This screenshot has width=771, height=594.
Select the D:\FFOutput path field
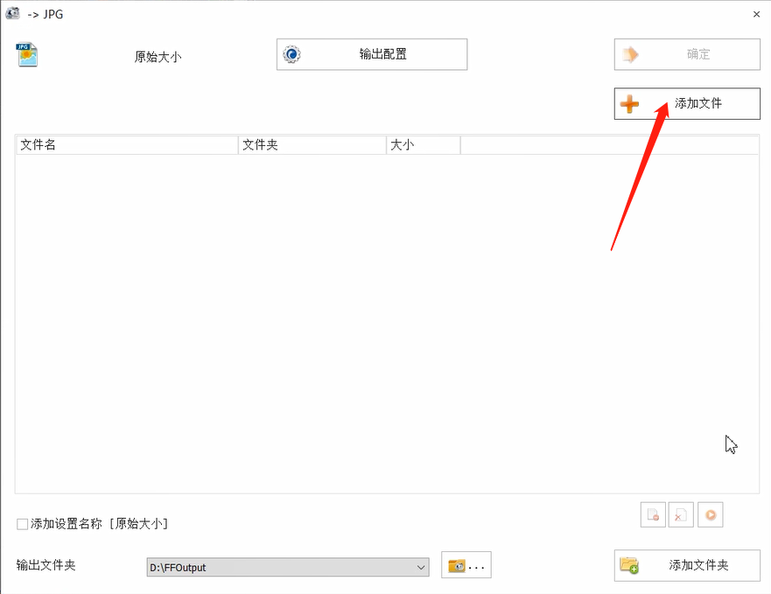(x=280, y=567)
